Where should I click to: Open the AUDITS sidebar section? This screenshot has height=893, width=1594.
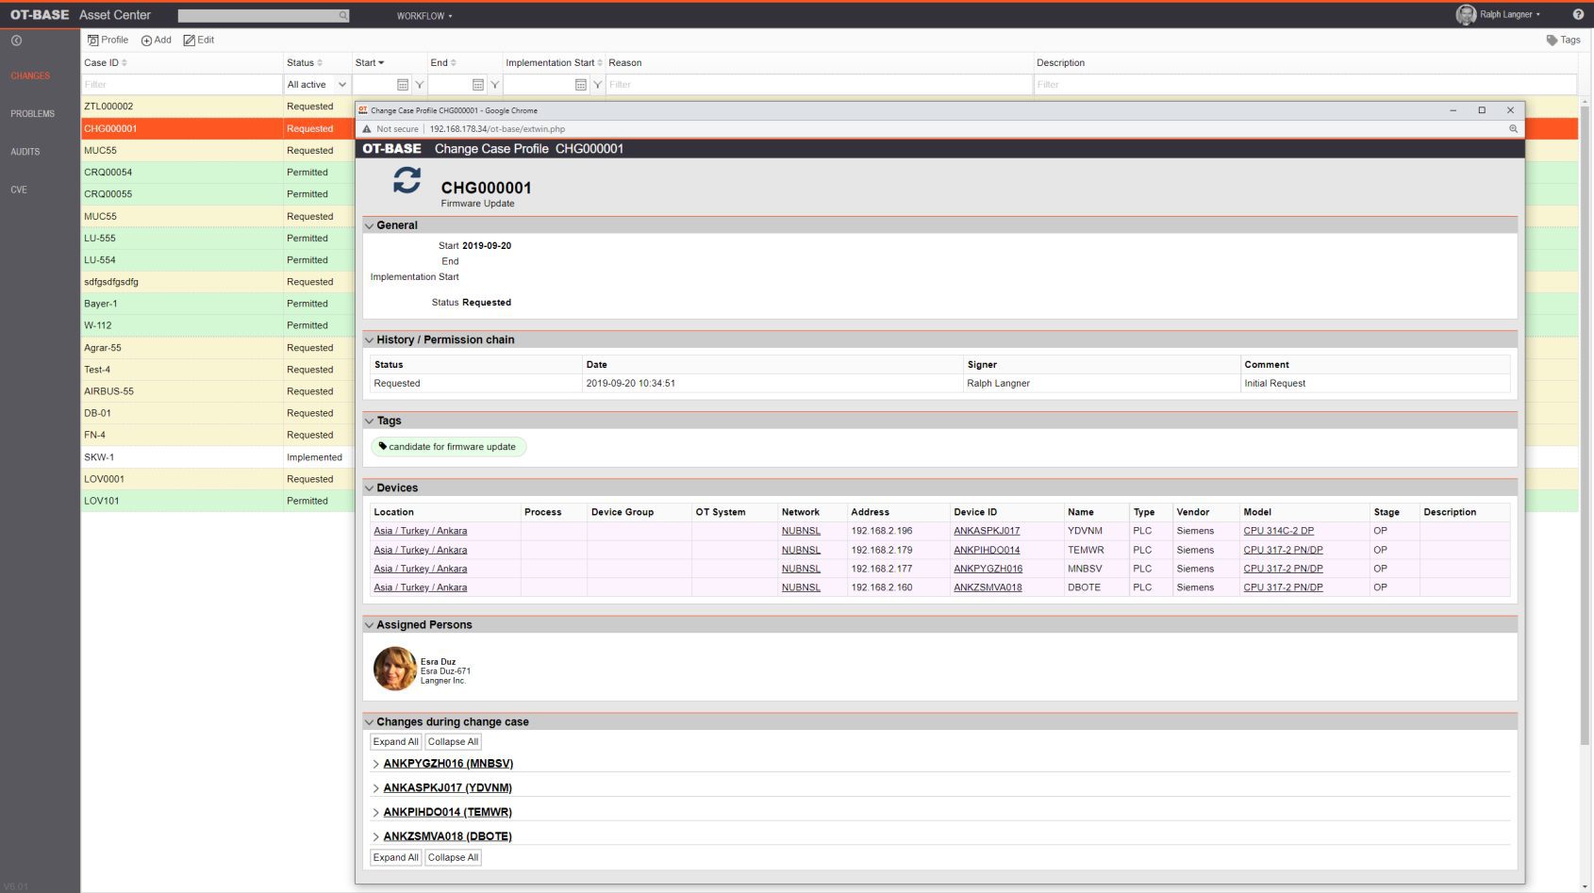point(25,152)
